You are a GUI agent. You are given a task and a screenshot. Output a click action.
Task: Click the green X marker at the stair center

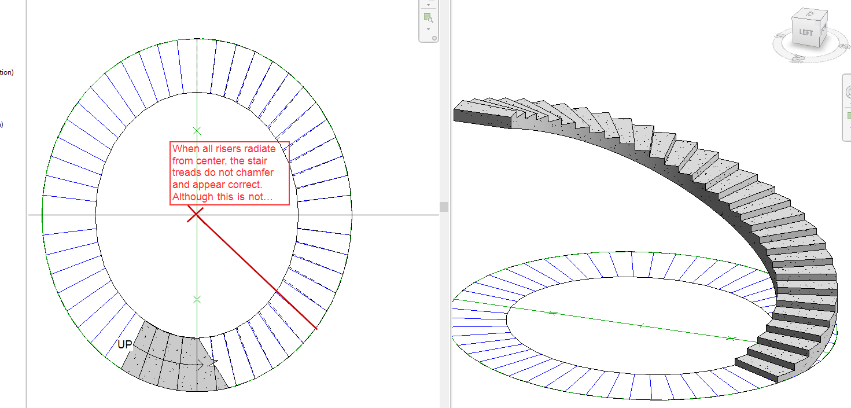tap(196, 130)
